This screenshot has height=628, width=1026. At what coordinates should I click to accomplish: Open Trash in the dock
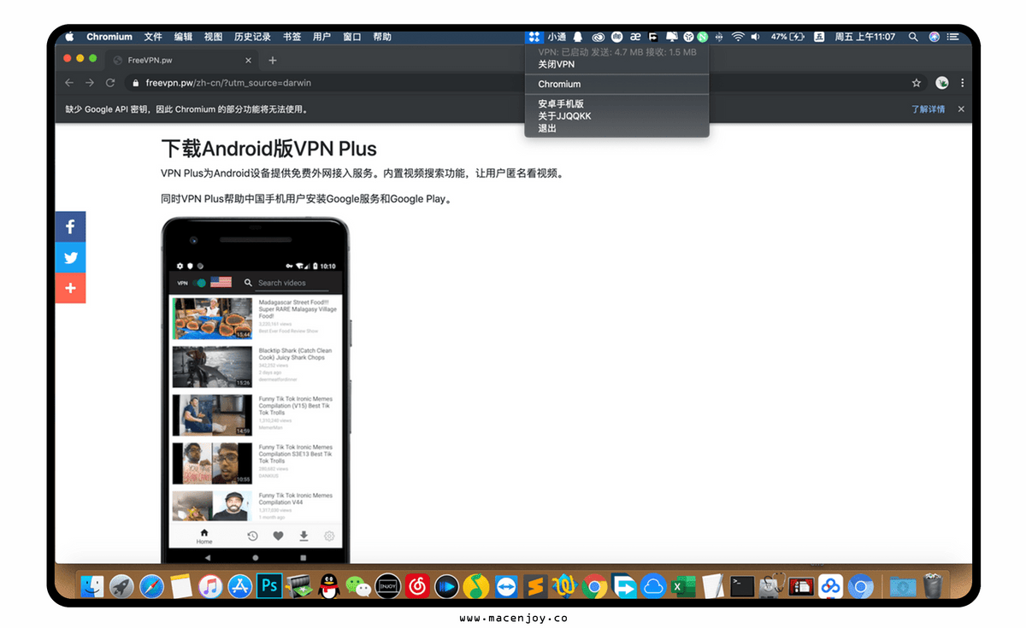pyautogui.click(x=934, y=586)
